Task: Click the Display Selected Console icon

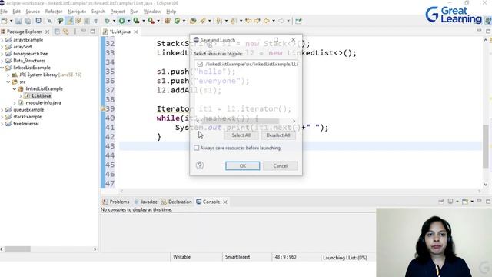Action: point(450,202)
